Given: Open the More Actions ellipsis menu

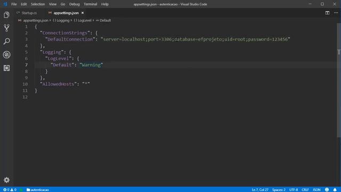Looking at the screenshot, I should pos(336,13).
